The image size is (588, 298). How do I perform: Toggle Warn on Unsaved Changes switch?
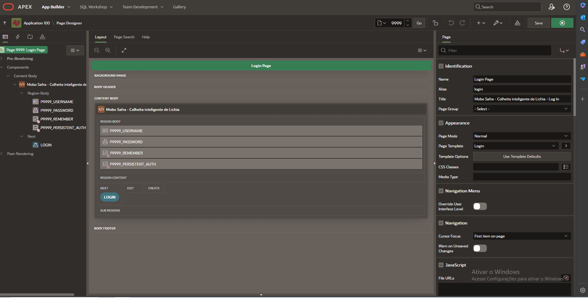[480, 248]
